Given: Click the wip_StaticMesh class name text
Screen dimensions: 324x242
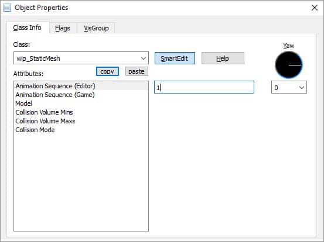Looking at the screenshot, I should [38, 58].
